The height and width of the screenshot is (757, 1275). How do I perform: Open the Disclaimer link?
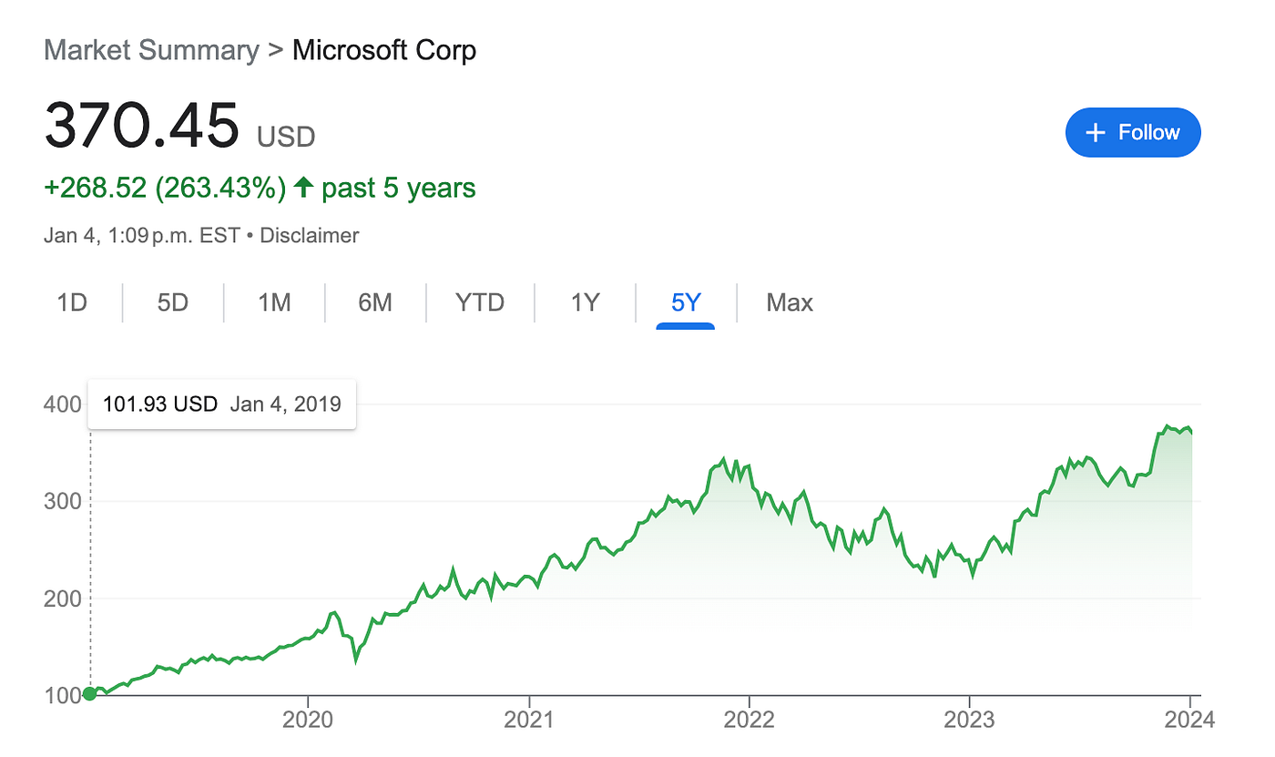pyautogui.click(x=309, y=235)
